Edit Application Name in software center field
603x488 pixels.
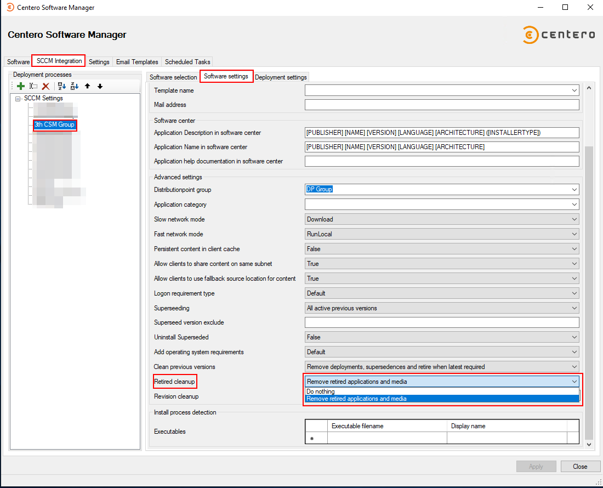pos(442,147)
